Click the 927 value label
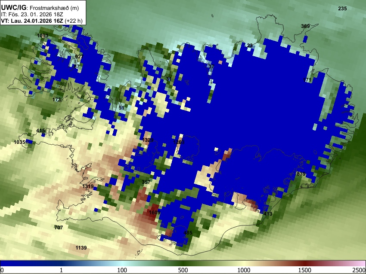Screen dimensions: 366x274 pos(79,57)
